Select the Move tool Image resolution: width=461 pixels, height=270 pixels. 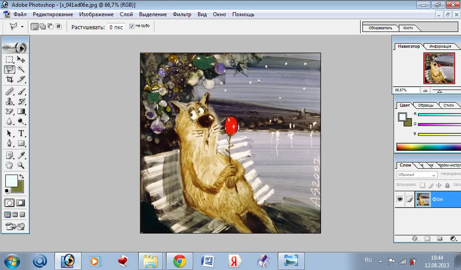21,60
